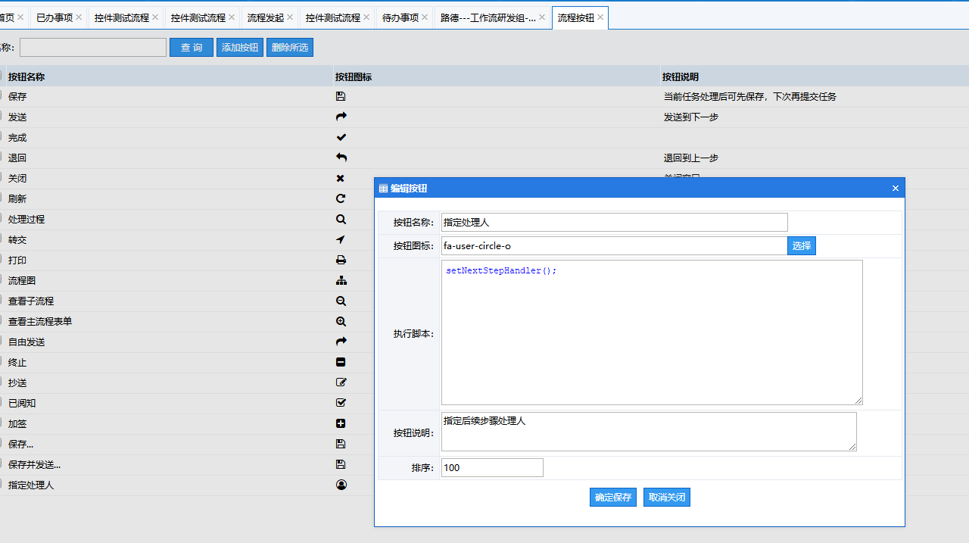The image size is (969, 543).
Task: Click the 保存 button name cell
Action: (17, 97)
